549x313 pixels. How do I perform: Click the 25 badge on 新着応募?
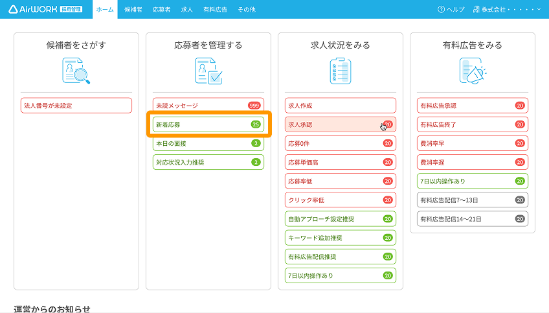[x=256, y=124]
